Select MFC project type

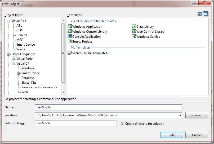pos(20,40)
